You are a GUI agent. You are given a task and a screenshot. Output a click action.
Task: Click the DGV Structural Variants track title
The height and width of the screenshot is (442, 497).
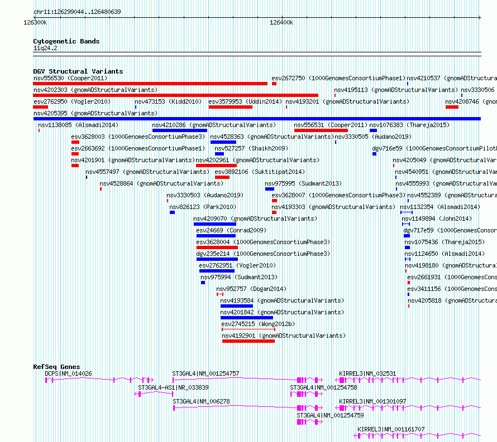click(78, 71)
